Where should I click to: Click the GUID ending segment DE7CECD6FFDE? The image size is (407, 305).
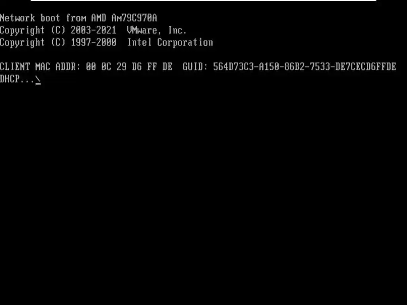[x=366, y=67]
